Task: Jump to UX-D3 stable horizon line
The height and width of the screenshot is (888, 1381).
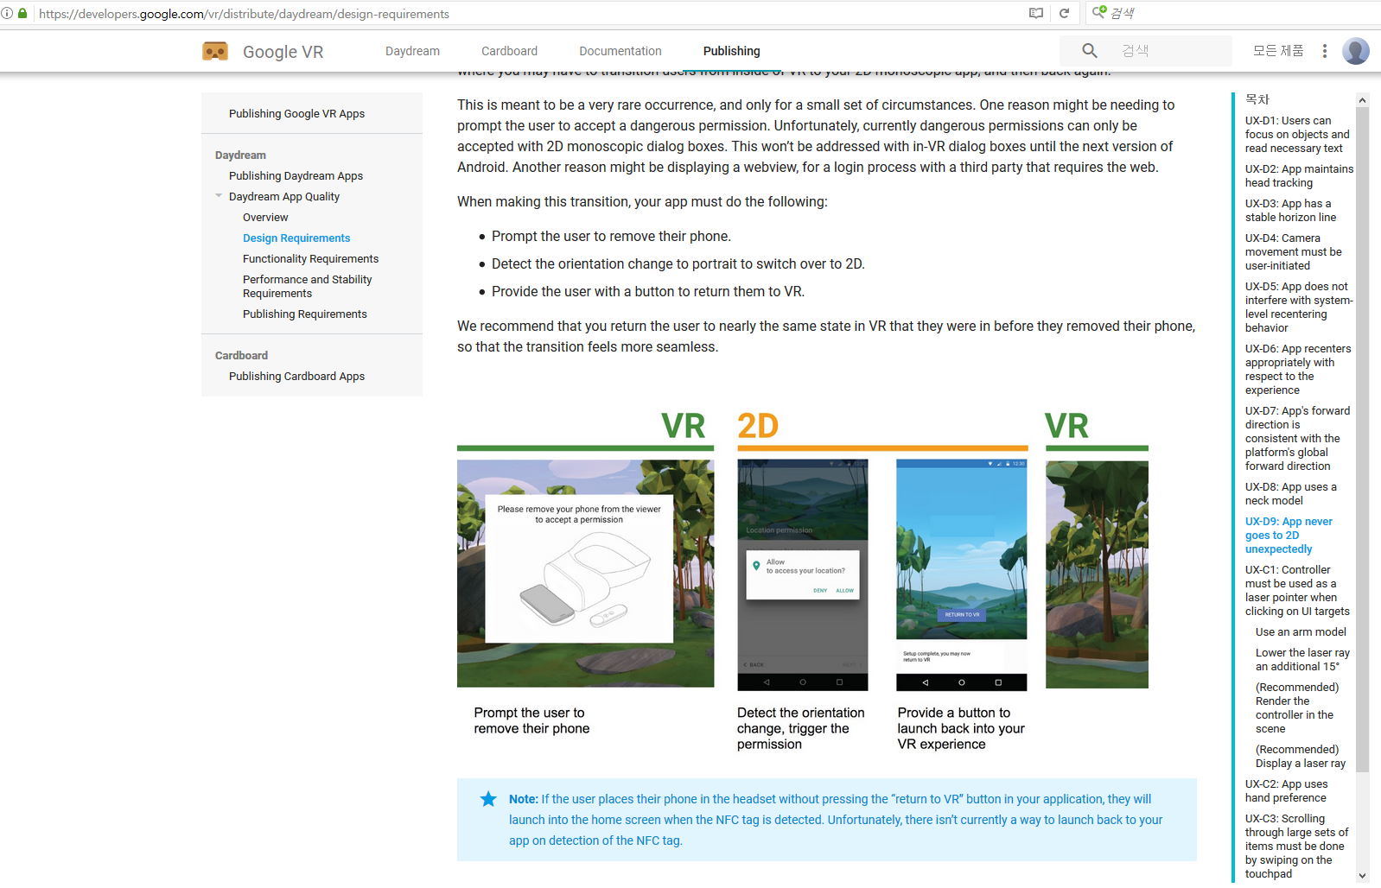Action: [1290, 211]
